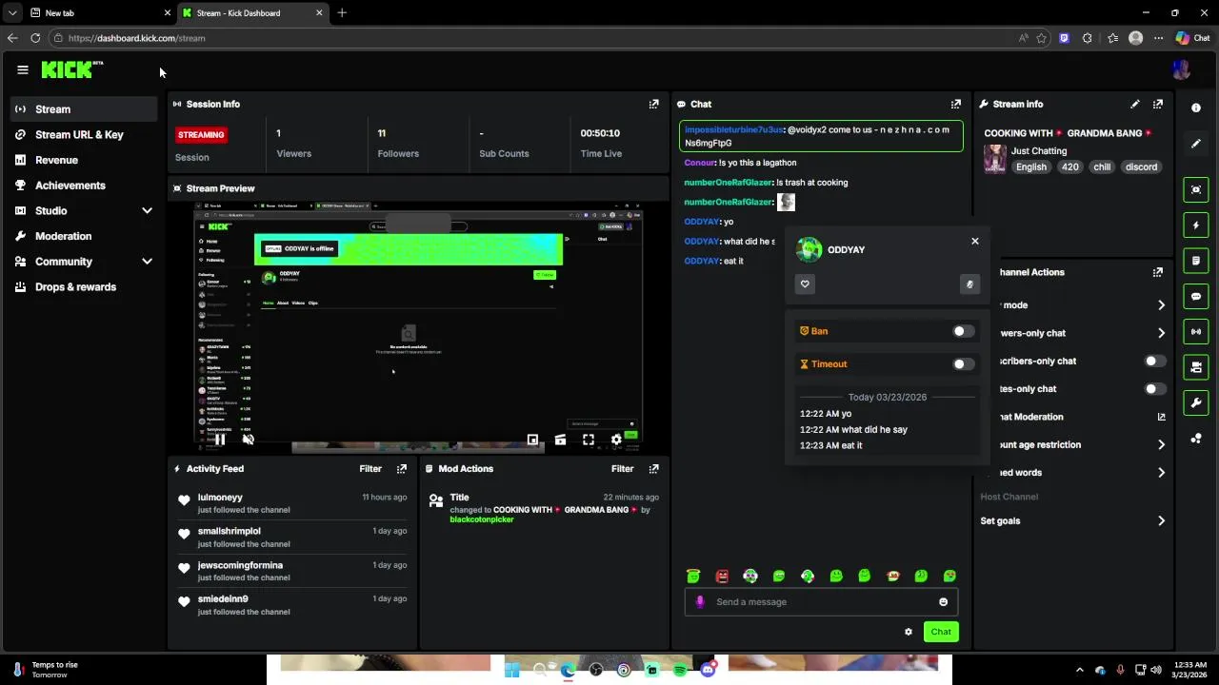The height and width of the screenshot is (685, 1219).
Task: Click the Send a message input field
Action: point(821,601)
